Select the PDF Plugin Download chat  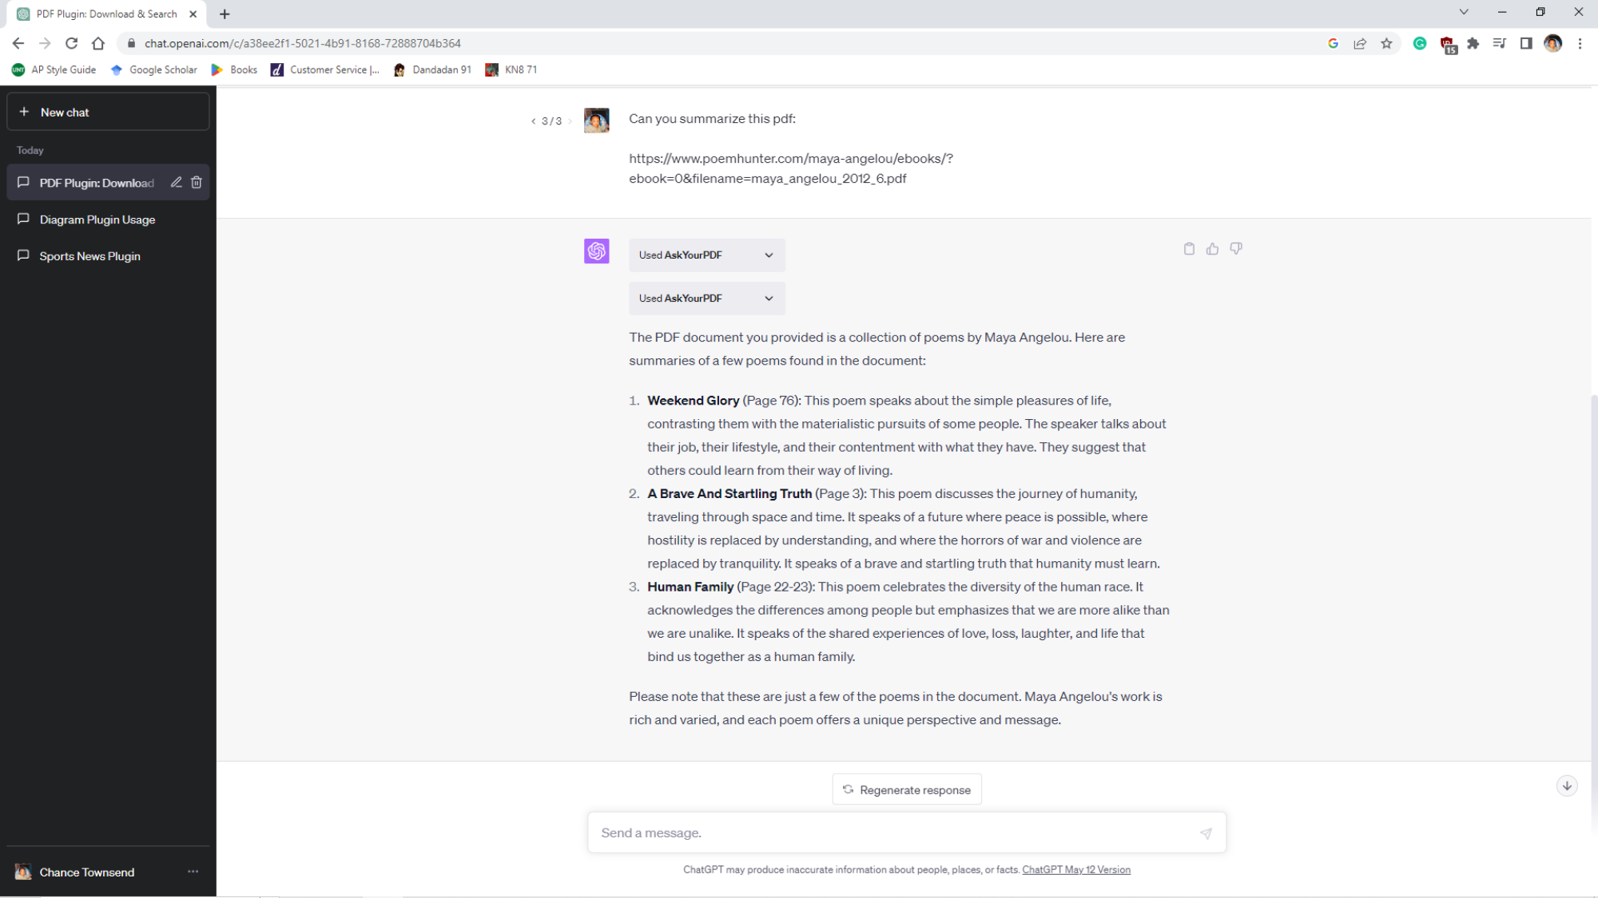pos(97,182)
